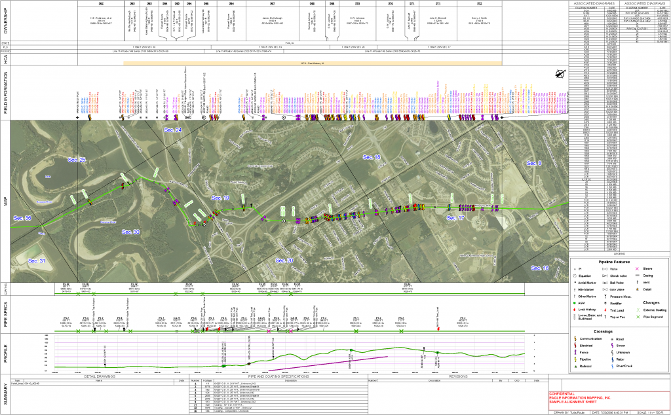This screenshot has height=415, width=671.
Task: Click the Leak History legend icon
Action: (x=575, y=310)
